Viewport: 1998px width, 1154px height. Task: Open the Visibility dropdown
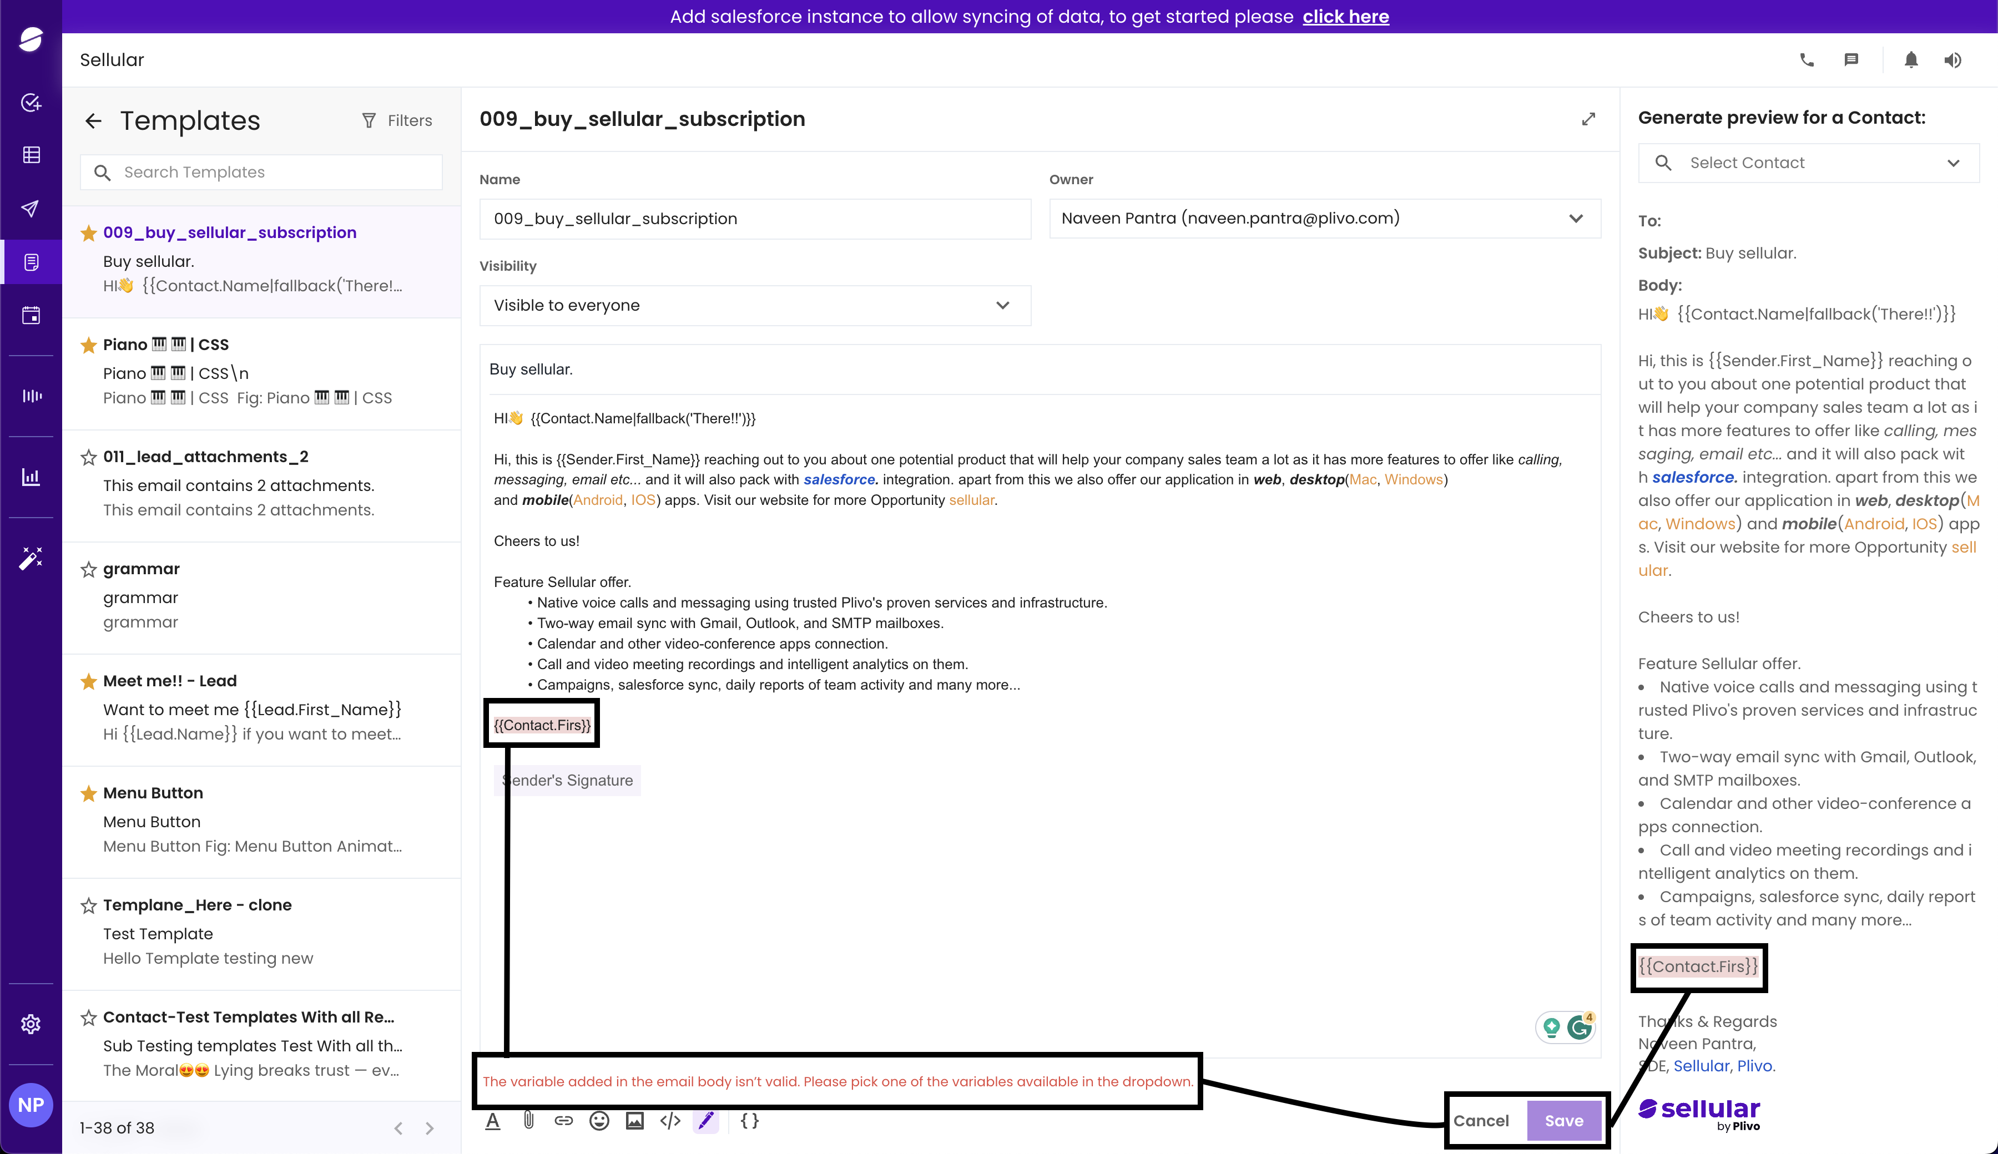pos(755,305)
